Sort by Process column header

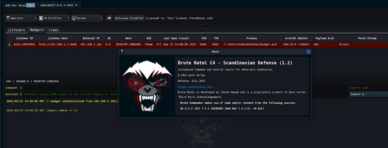(x=252, y=38)
